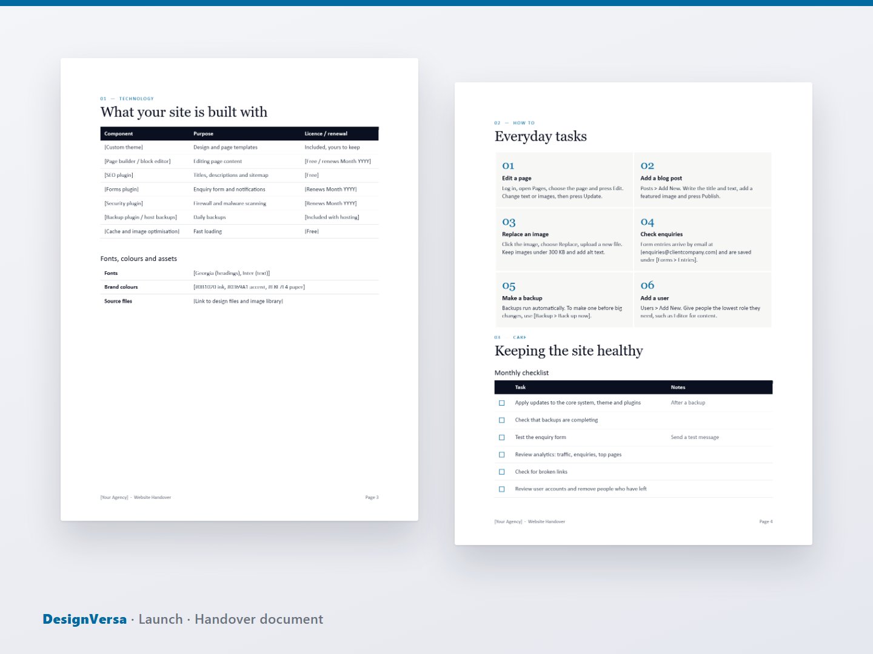Click the "What your site is built with" heading
This screenshot has width=873, height=654.
[184, 112]
